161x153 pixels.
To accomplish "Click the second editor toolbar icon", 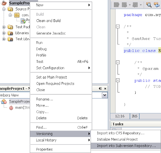I will (124, 5).
